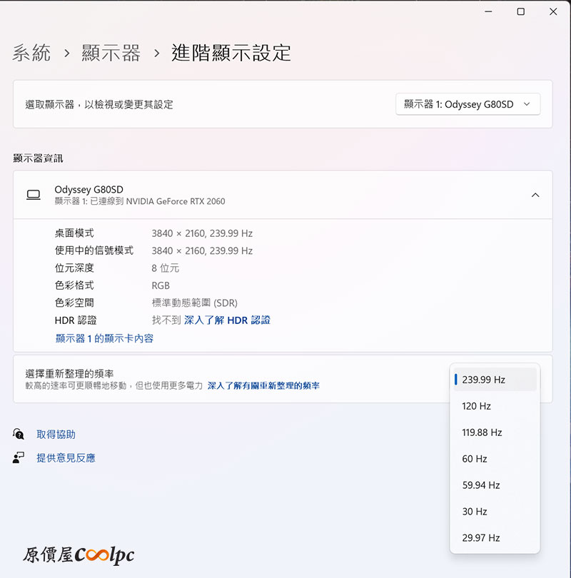
Task: Pick 29.97 Hz refresh rate
Action: 495,538
